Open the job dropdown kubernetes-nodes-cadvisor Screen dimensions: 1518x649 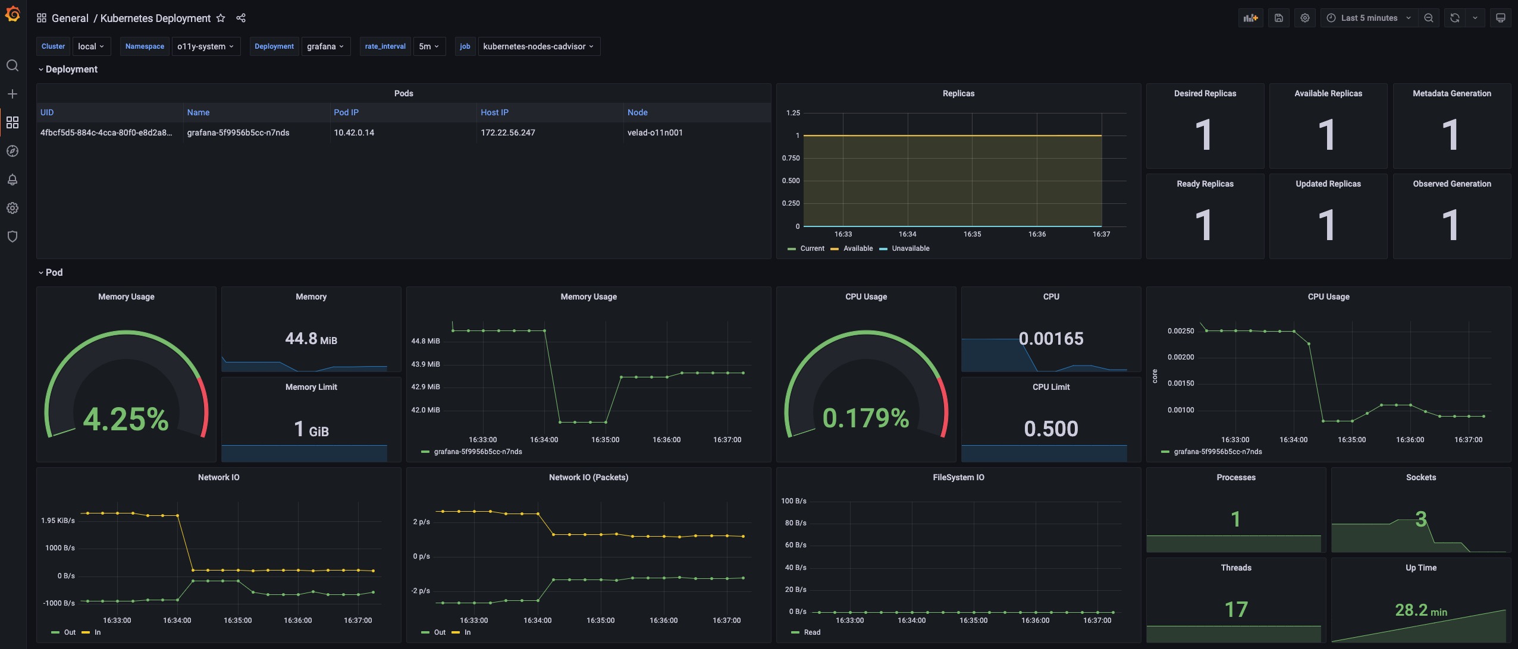point(538,46)
